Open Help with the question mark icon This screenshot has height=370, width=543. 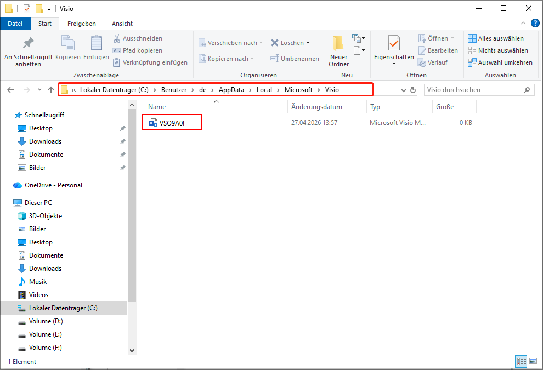coord(535,23)
